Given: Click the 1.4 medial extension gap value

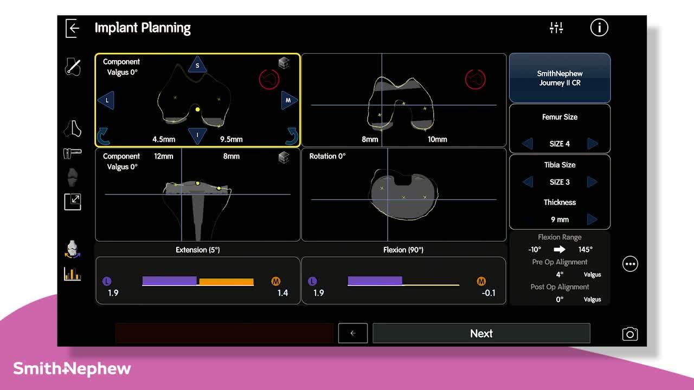Looking at the screenshot, I should click(282, 293).
